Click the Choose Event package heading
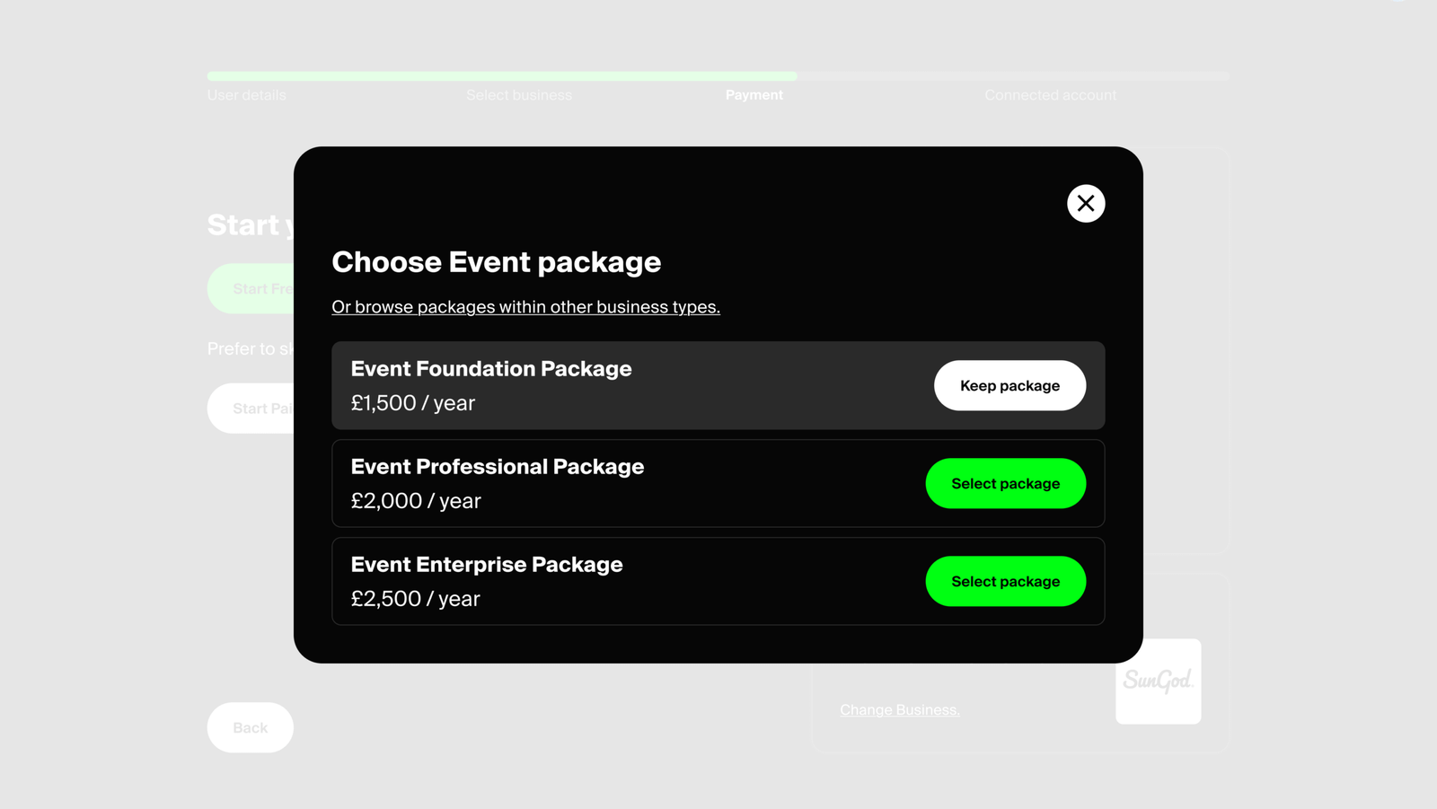 coord(496,262)
